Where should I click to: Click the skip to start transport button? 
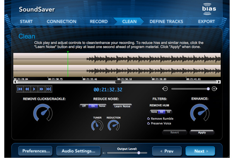tap(20, 89)
